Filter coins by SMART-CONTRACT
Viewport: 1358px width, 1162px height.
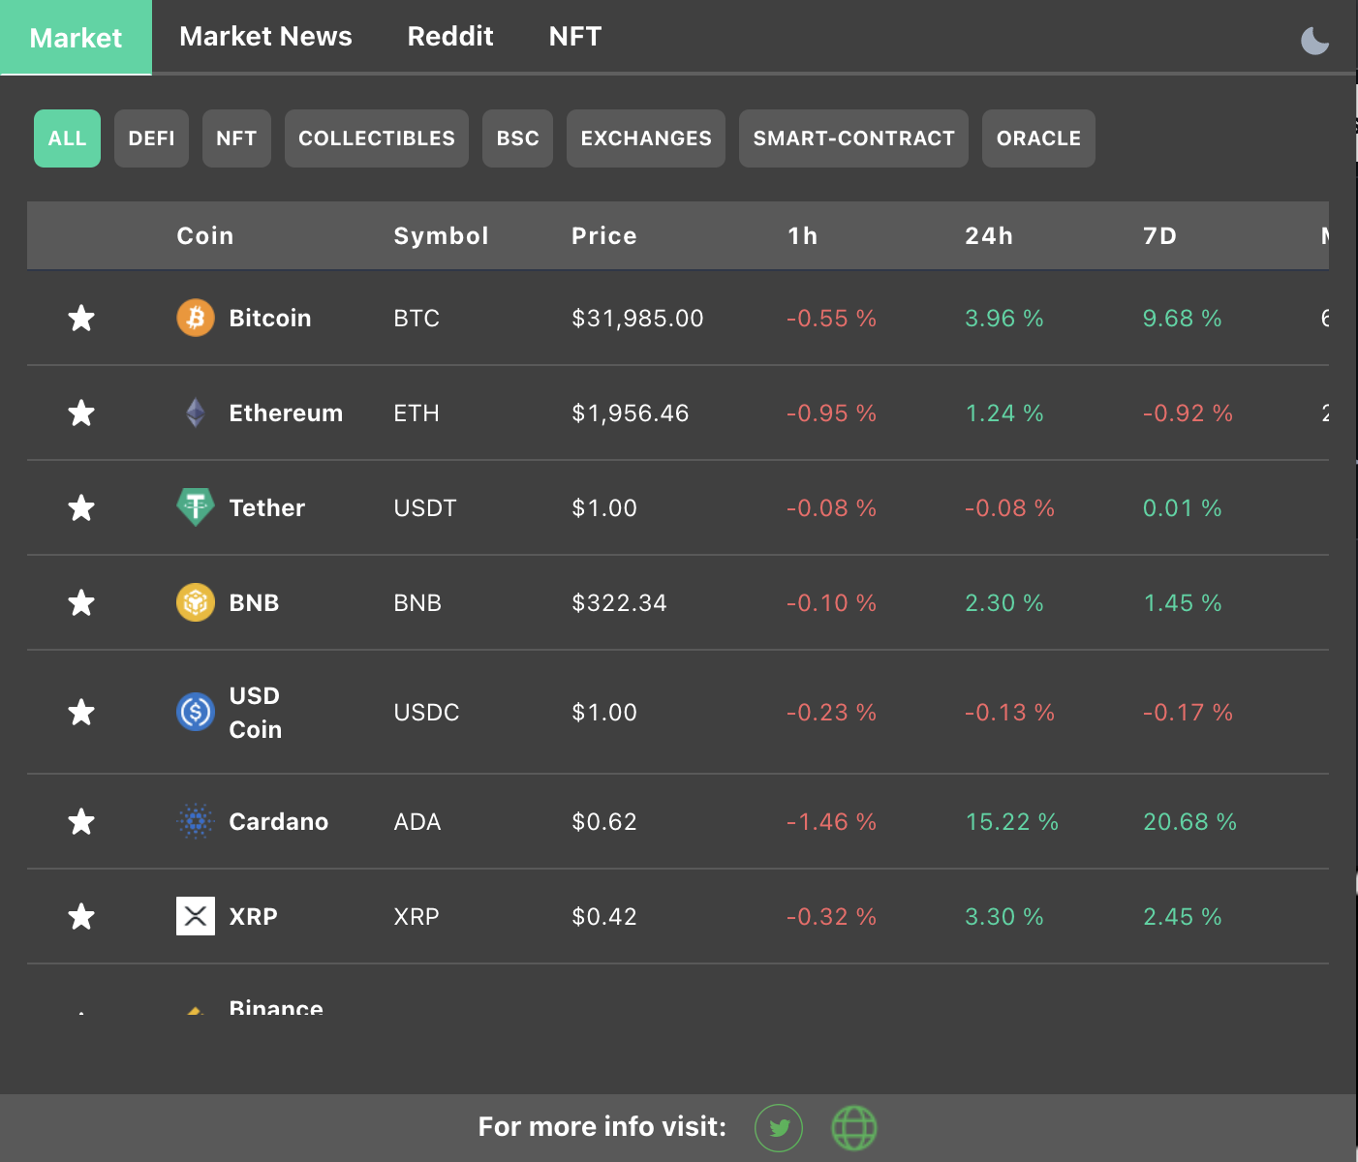coord(853,138)
